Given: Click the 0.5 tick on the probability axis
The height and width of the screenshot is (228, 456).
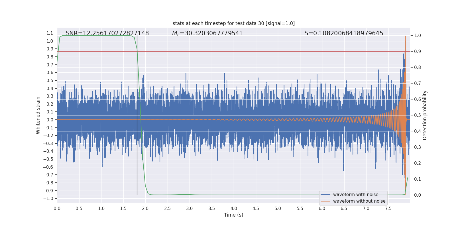Looking at the screenshot, I should (418, 115).
